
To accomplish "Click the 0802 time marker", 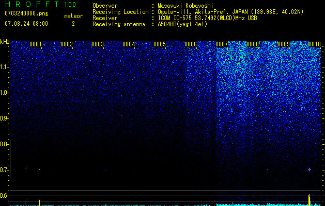I will [x=67, y=44].
